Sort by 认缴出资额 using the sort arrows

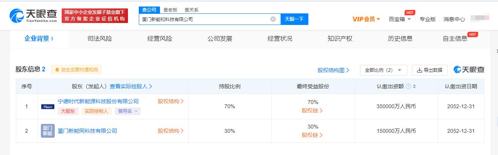(x=414, y=86)
